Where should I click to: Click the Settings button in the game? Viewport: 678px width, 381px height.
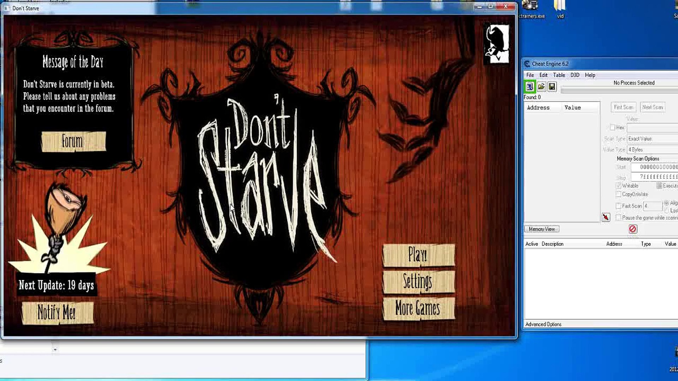418,282
